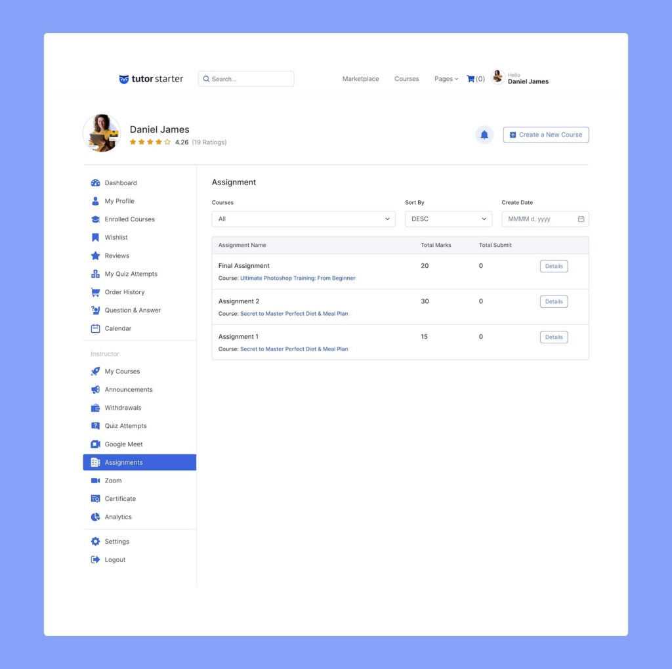View Details for Final Assignment
The width and height of the screenshot is (672, 669).
pos(553,266)
